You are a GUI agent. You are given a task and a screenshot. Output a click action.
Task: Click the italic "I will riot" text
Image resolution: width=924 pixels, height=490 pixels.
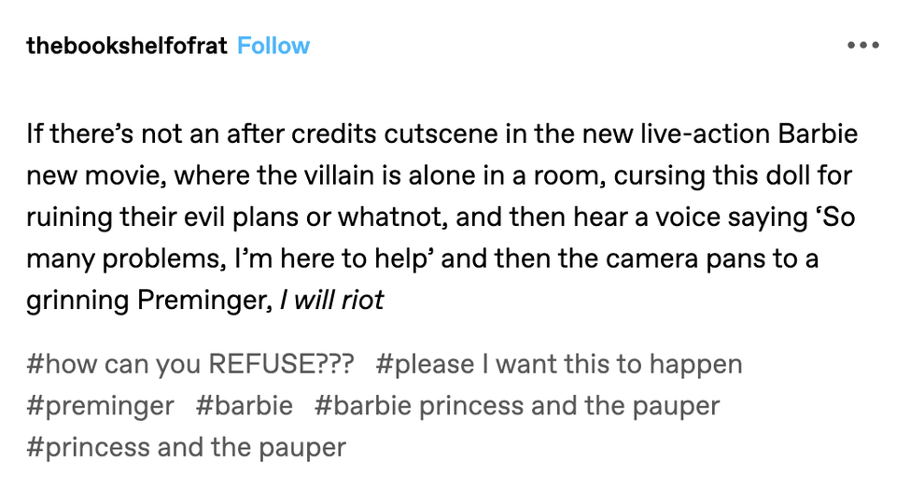pyautogui.click(x=331, y=300)
